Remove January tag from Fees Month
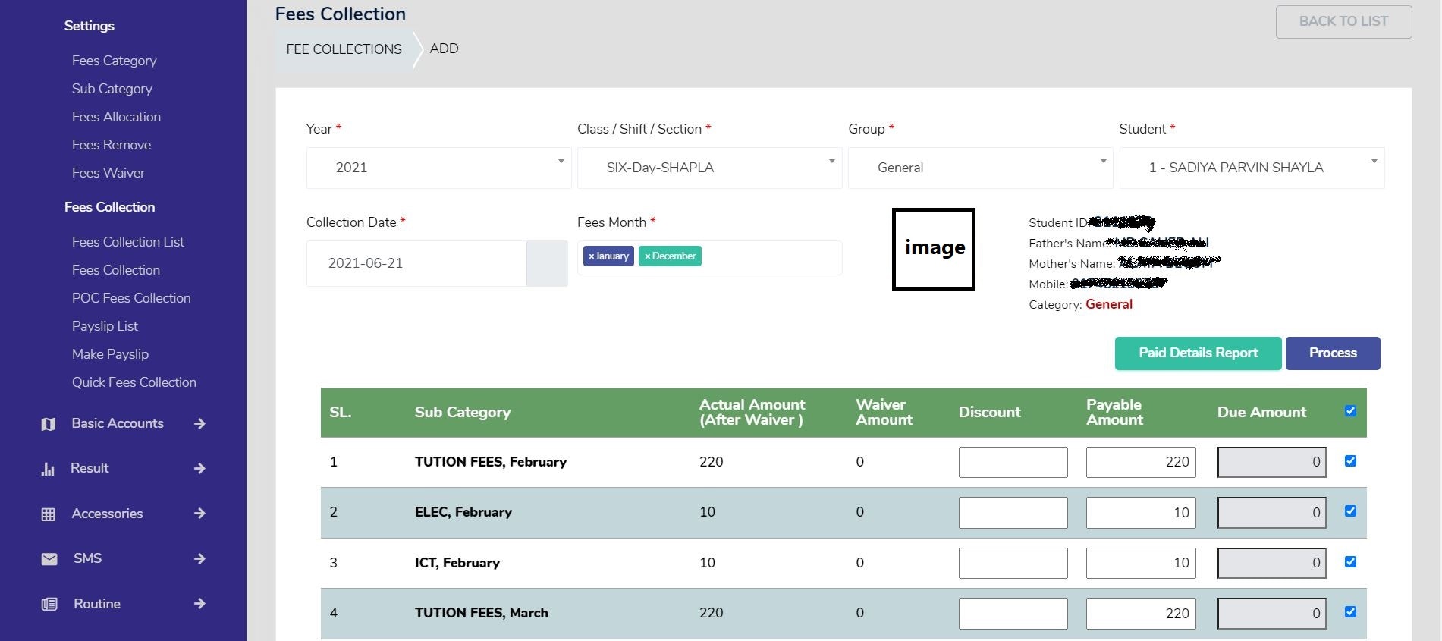Image resolution: width=1442 pixels, height=641 pixels. pyautogui.click(x=592, y=256)
